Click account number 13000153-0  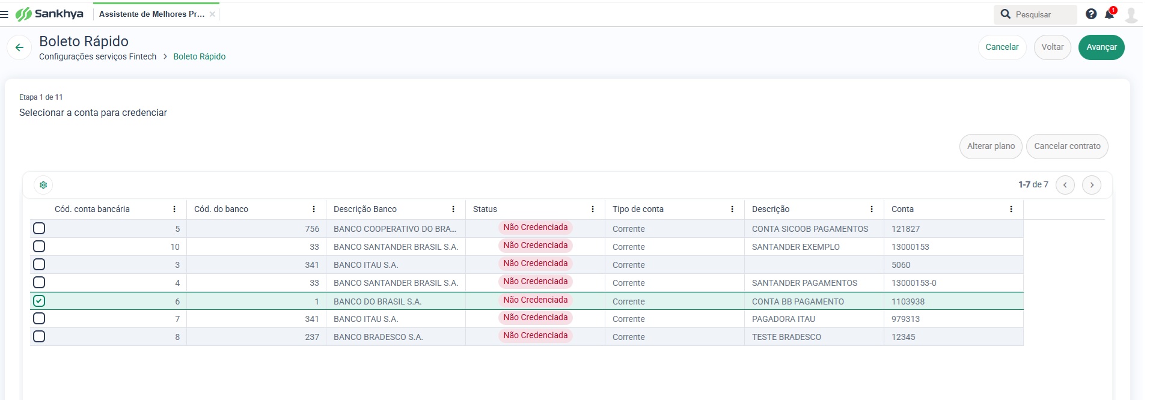(914, 283)
